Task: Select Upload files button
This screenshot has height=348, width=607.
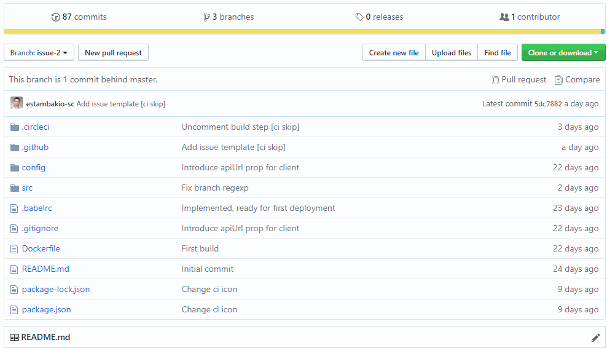Action: tap(452, 53)
